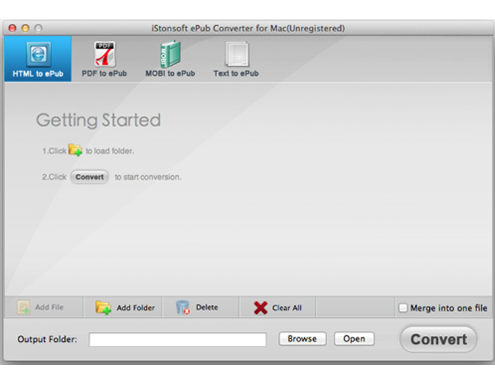Click the Browse button

[x=302, y=339]
